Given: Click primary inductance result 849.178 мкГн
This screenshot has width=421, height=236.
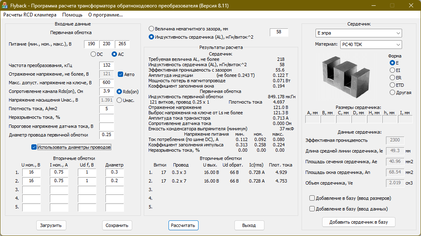Looking at the screenshot, I should pyautogui.click(x=282, y=97).
